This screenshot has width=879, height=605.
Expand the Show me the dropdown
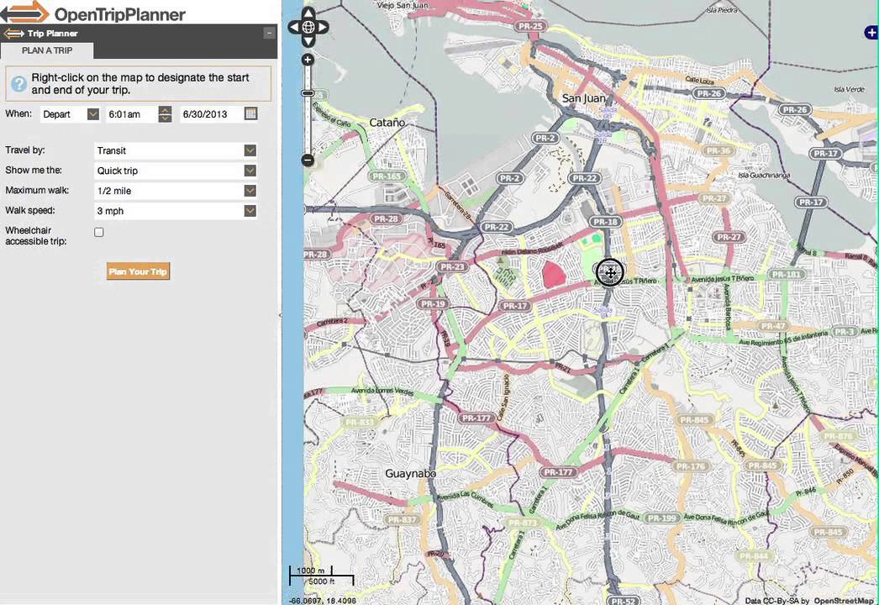(x=250, y=171)
